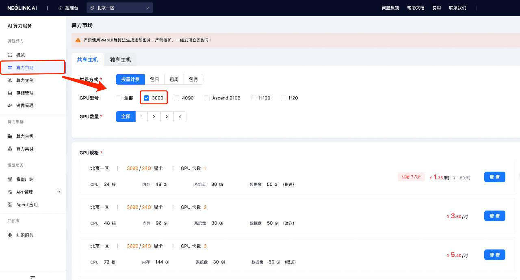Click the 控制台 console link
Screen dimensions: 520x280
pyautogui.click(x=68, y=8)
